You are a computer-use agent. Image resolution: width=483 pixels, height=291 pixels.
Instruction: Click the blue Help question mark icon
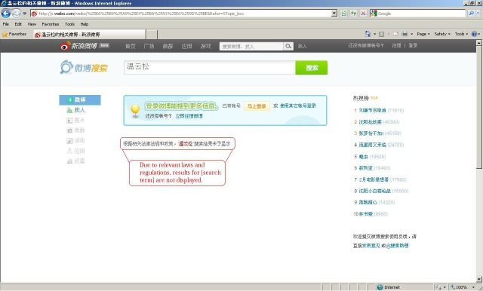[475, 34]
